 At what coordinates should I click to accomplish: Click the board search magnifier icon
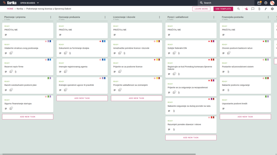pyautogui.click(x=239, y=9)
